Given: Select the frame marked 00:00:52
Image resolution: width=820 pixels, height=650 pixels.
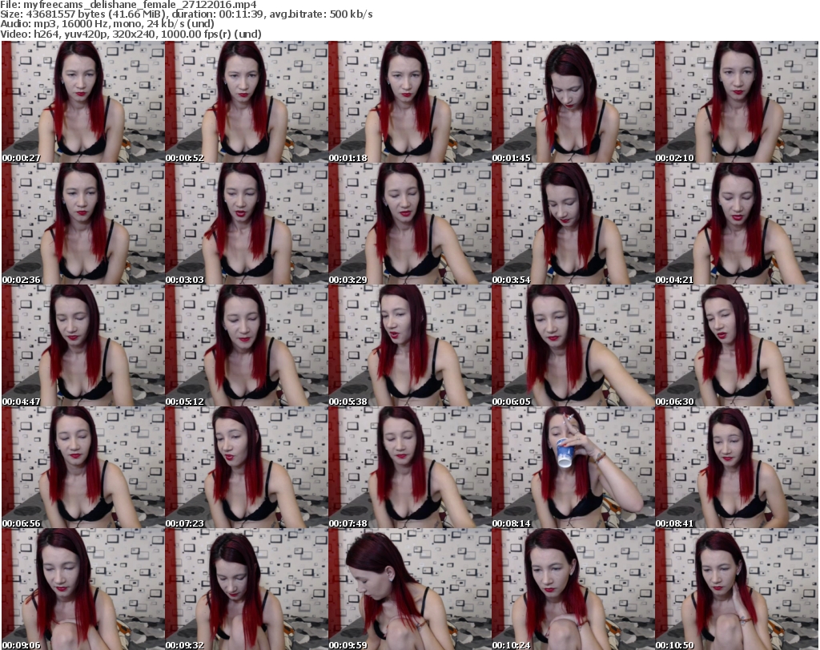Looking at the screenshot, I should pos(246,102).
